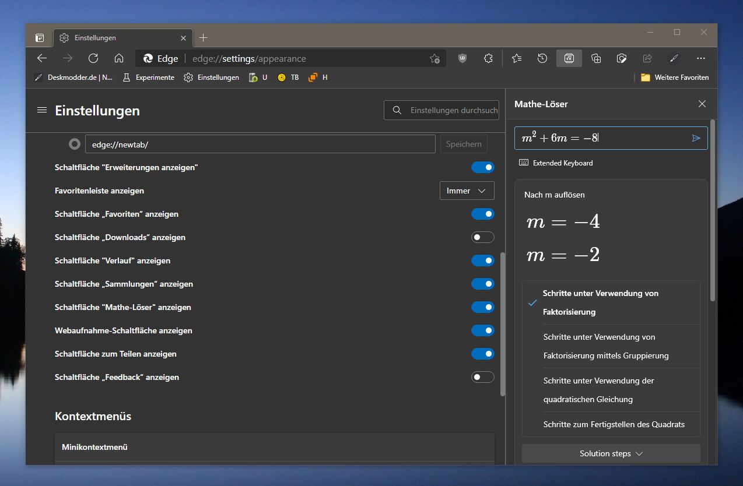Disable the "Mathe-Löser" anzeigen toggle
Viewport: 743px width, 486px height.
coord(482,307)
